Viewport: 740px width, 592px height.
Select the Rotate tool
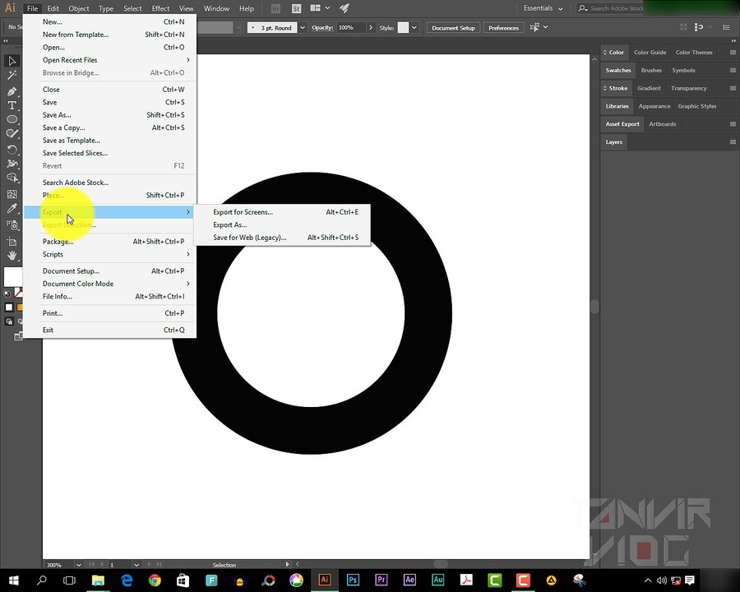12,150
